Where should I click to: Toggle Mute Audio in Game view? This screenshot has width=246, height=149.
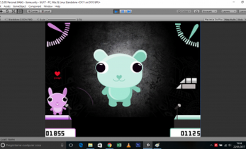click(x=230, y=19)
